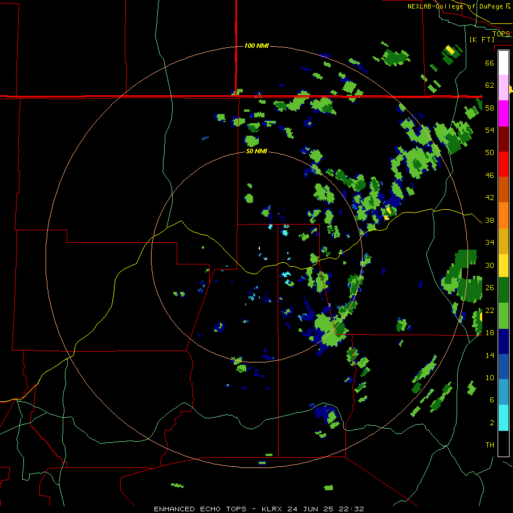513x513 pixels.
Task: Click the legend value 42
Action: point(490,198)
